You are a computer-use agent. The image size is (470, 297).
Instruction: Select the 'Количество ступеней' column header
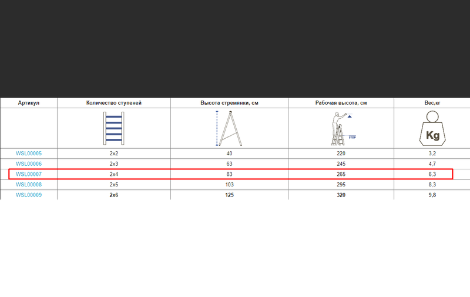point(114,103)
